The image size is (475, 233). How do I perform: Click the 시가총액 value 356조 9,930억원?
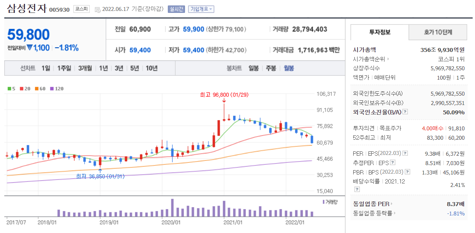point(443,50)
